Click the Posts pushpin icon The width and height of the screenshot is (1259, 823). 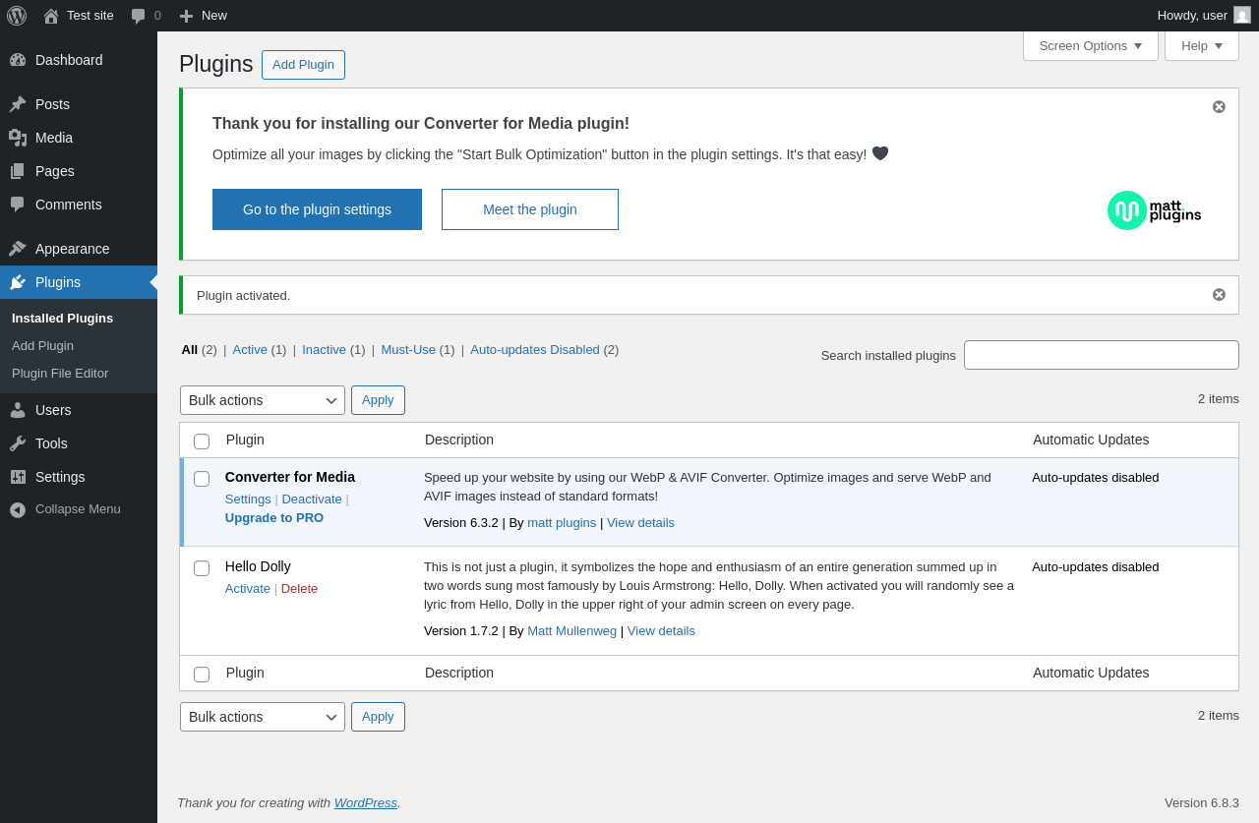tap(18, 104)
